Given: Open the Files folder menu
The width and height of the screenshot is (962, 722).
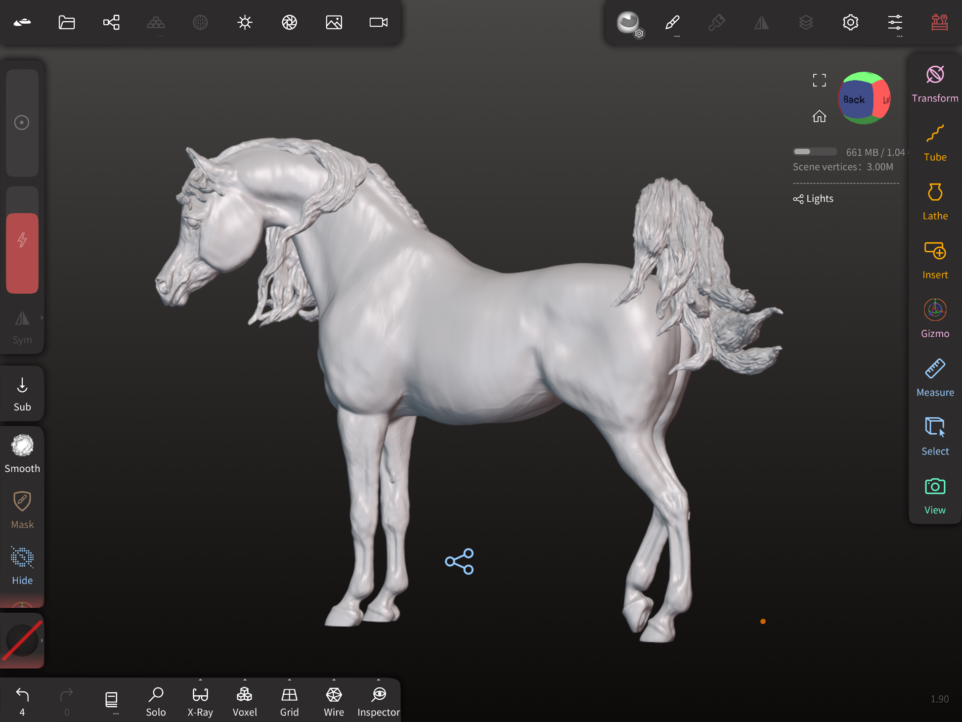Looking at the screenshot, I should click(67, 22).
